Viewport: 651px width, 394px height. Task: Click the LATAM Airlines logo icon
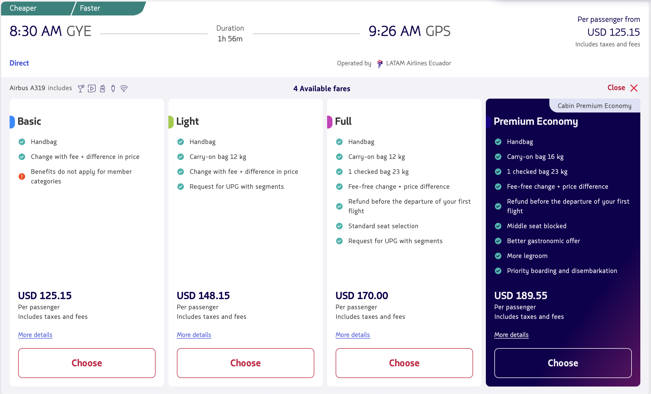380,63
